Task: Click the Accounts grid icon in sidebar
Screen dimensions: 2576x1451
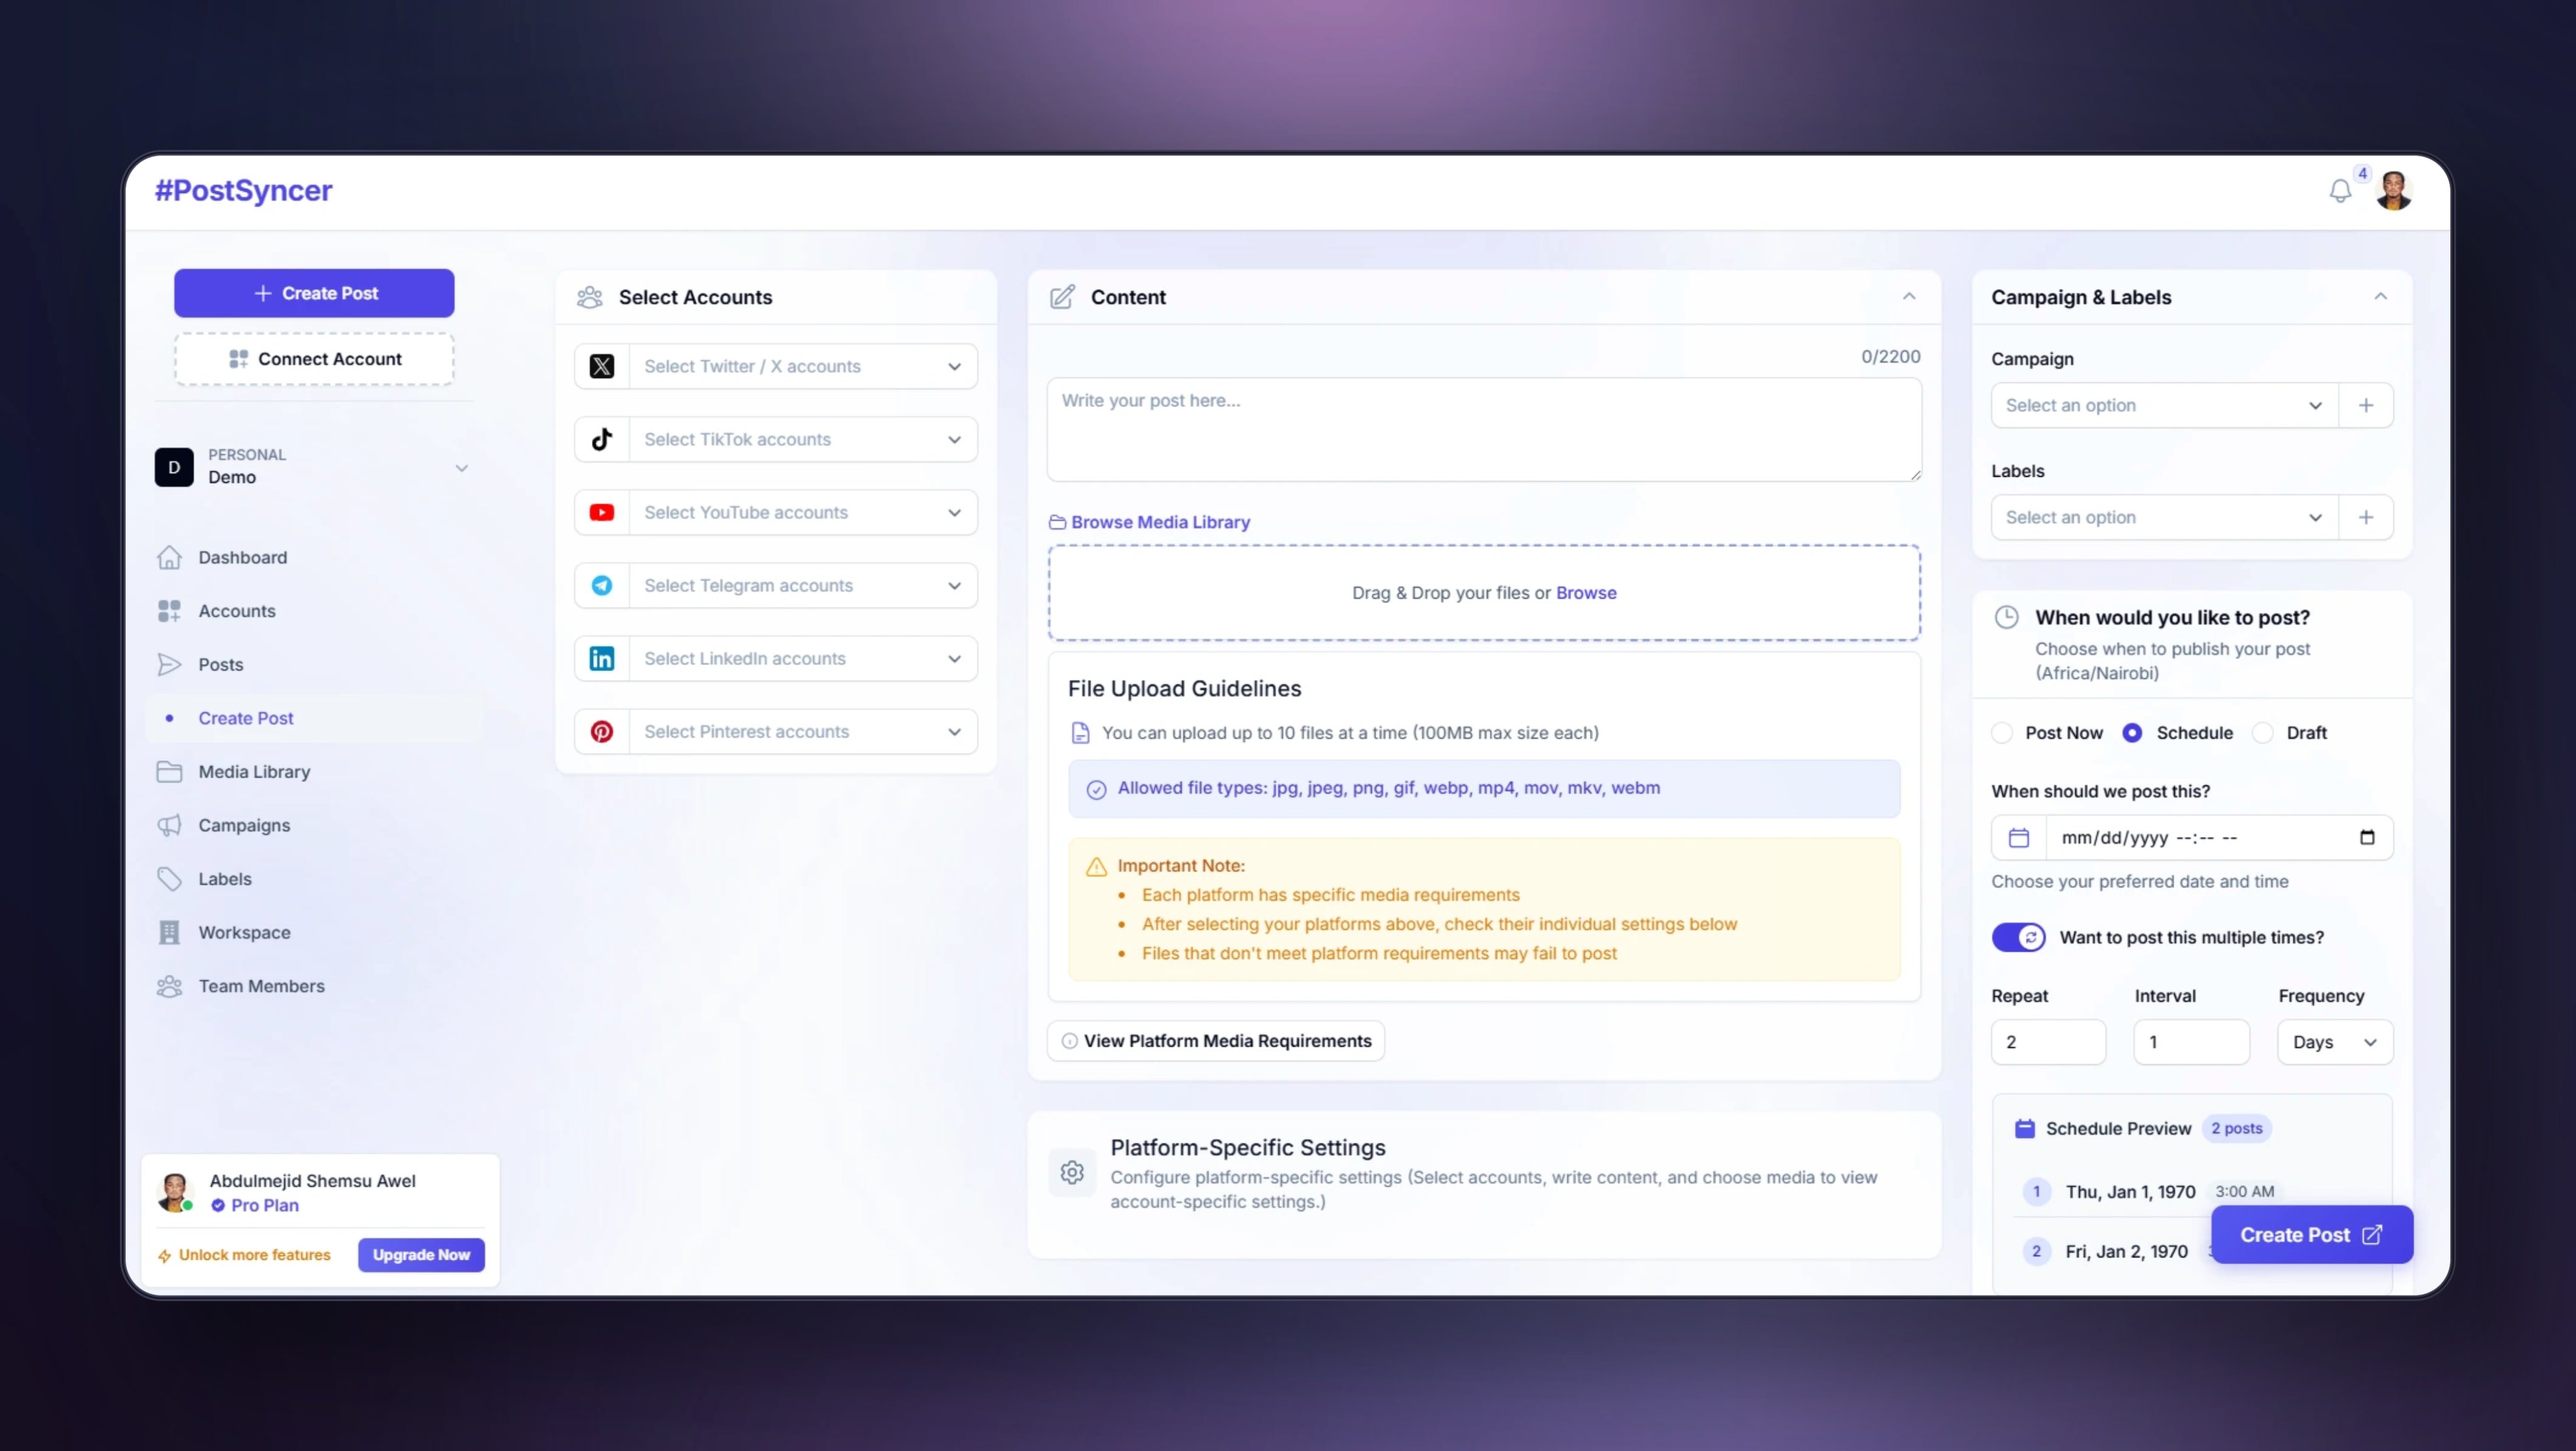Action: pyautogui.click(x=169, y=611)
